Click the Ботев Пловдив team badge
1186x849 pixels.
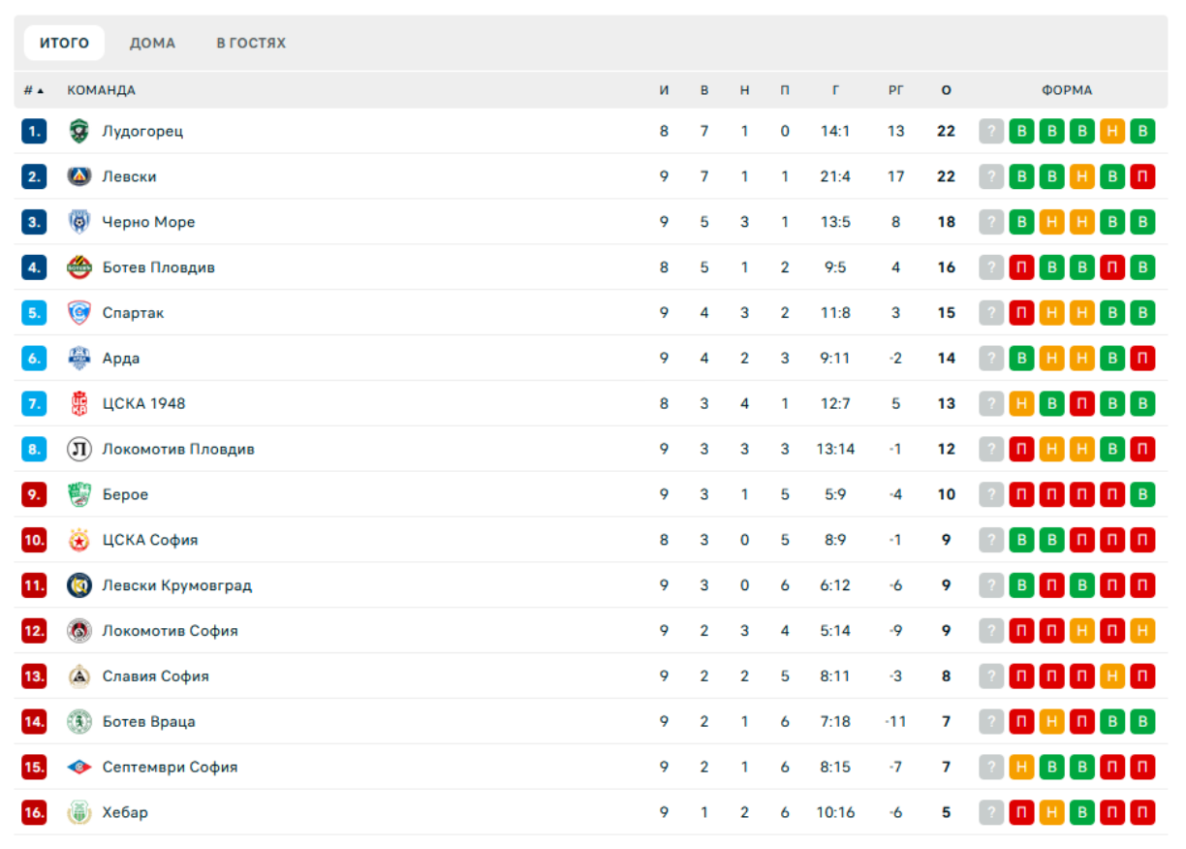(79, 267)
